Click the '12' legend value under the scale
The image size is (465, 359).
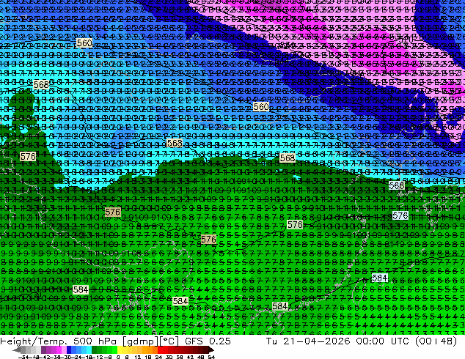click(138, 358)
